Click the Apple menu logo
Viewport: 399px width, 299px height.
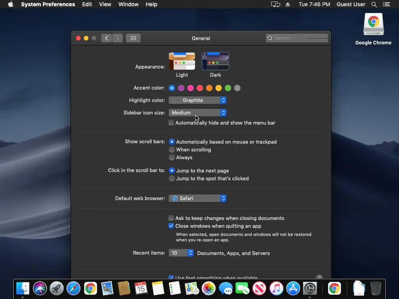point(11,4)
